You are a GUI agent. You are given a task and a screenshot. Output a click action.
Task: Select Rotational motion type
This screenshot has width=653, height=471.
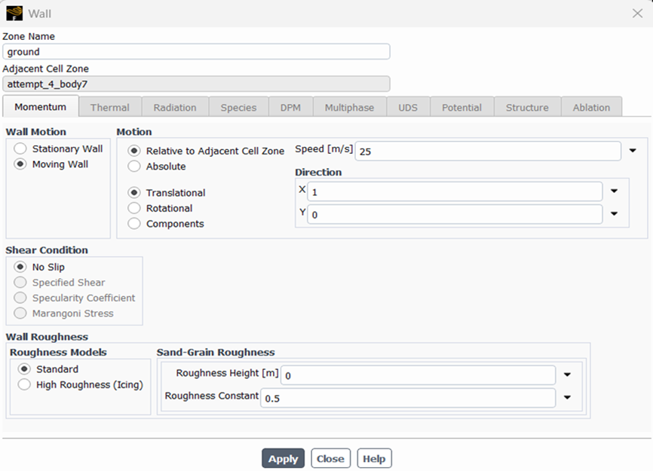134,208
